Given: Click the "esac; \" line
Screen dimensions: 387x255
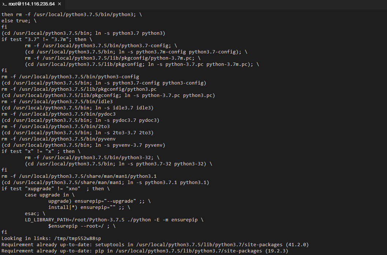Looking at the screenshot, I should [x=35, y=213].
